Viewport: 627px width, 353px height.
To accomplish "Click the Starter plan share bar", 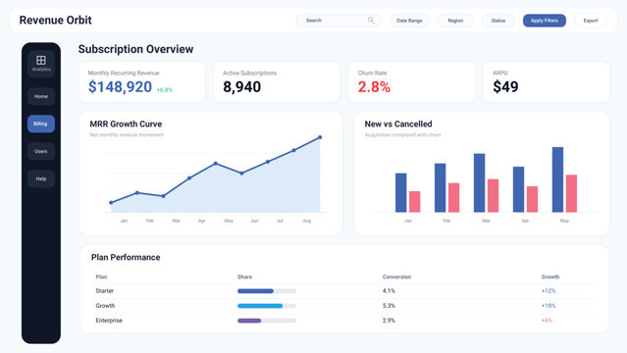I will point(267,291).
